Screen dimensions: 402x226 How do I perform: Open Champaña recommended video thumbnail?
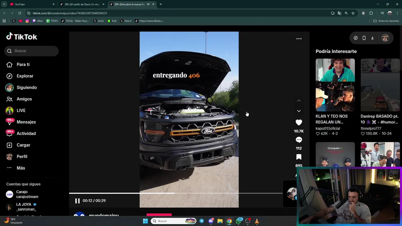click(335, 154)
